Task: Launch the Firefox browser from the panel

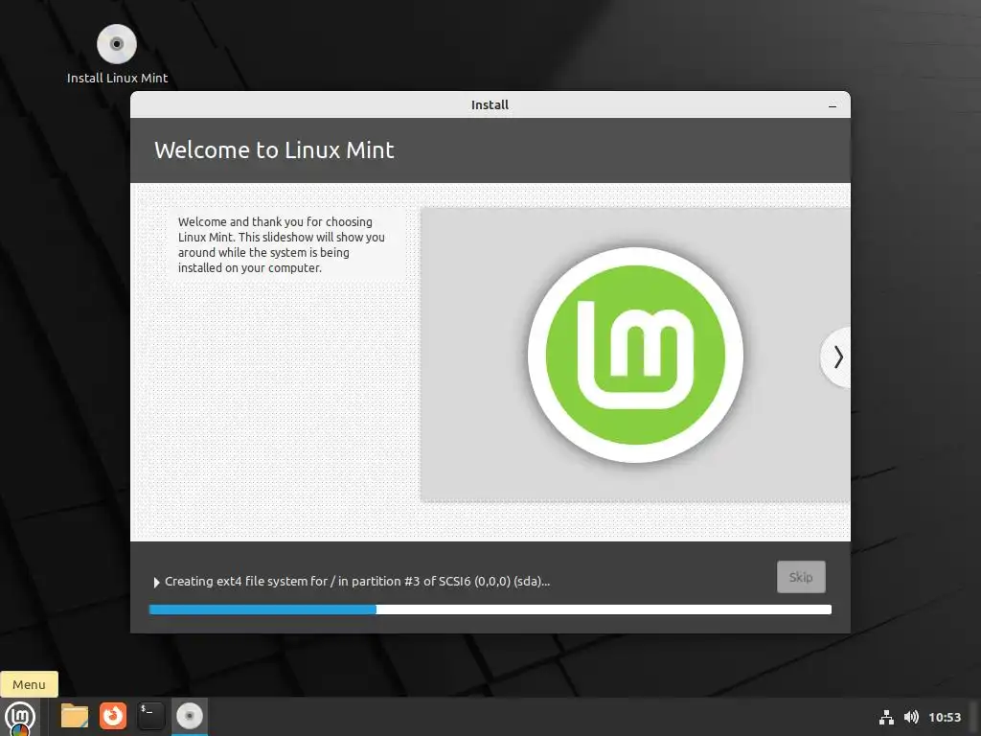Action: (113, 716)
